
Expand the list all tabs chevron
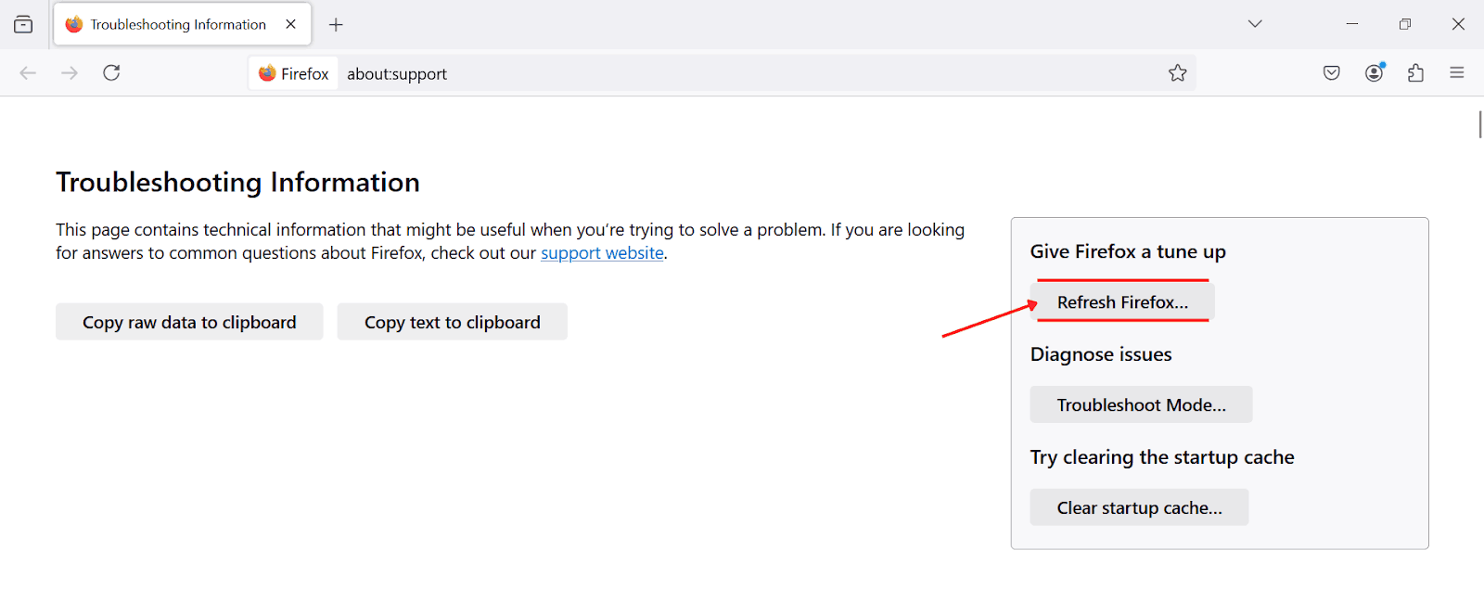coord(1255,24)
